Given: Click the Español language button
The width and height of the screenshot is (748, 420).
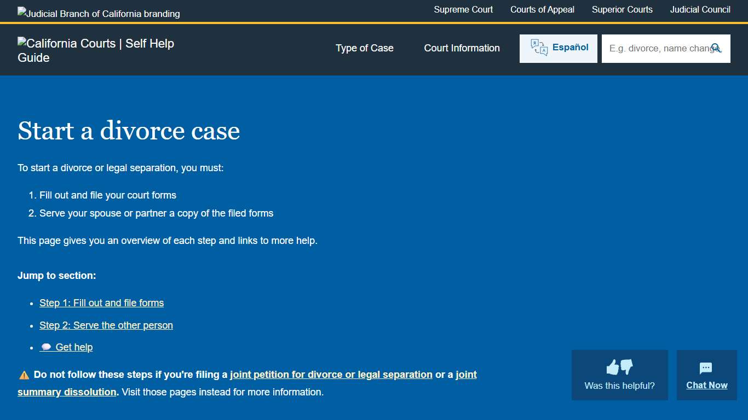Looking at the screenshot, I should point(558,48).
